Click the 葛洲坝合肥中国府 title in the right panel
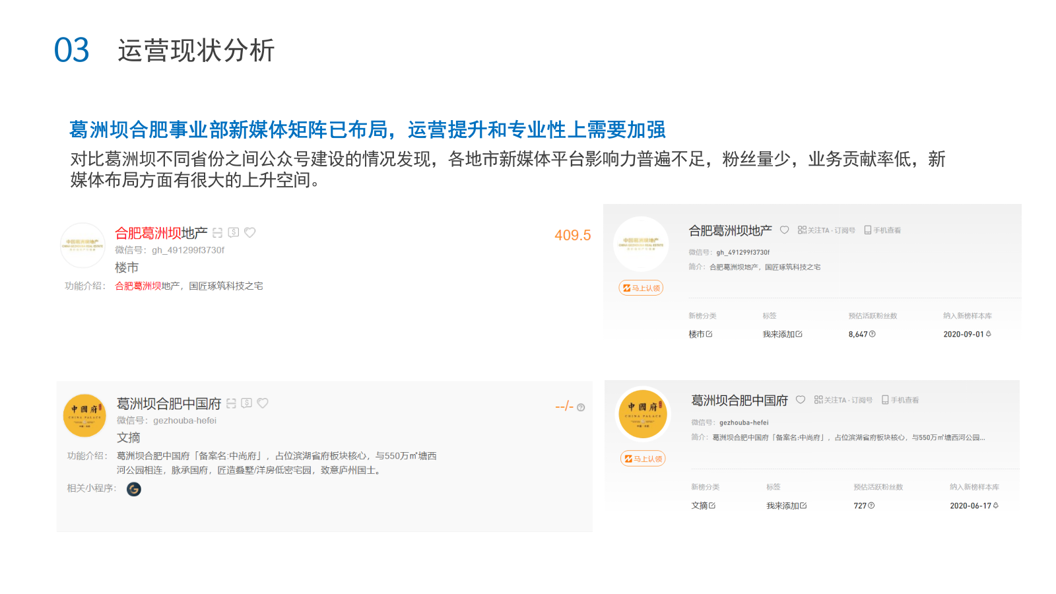The height and width of the screenshot is (594, 1056). point(740,401)
